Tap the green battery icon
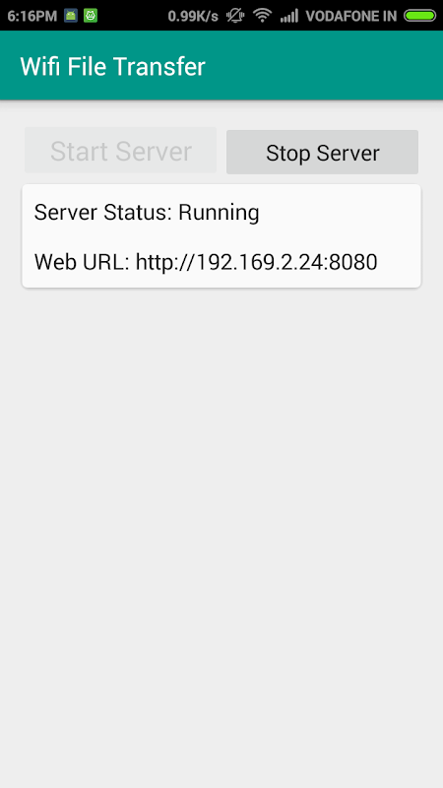Screen dimensions: 443x788 pyautogui.click(x=419, y=16)
